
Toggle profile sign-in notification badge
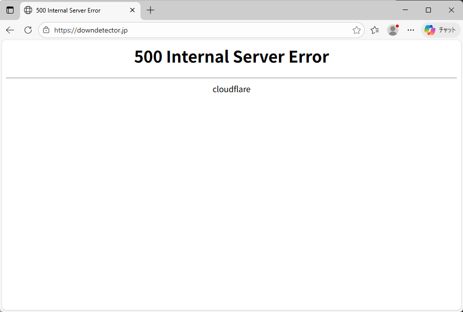(x=397, y=26)
